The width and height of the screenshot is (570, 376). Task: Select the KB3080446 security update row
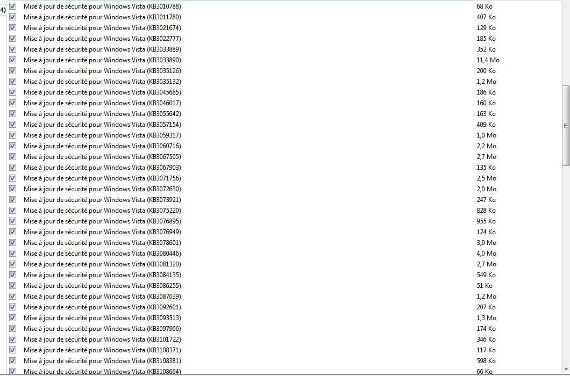point(102,253)
